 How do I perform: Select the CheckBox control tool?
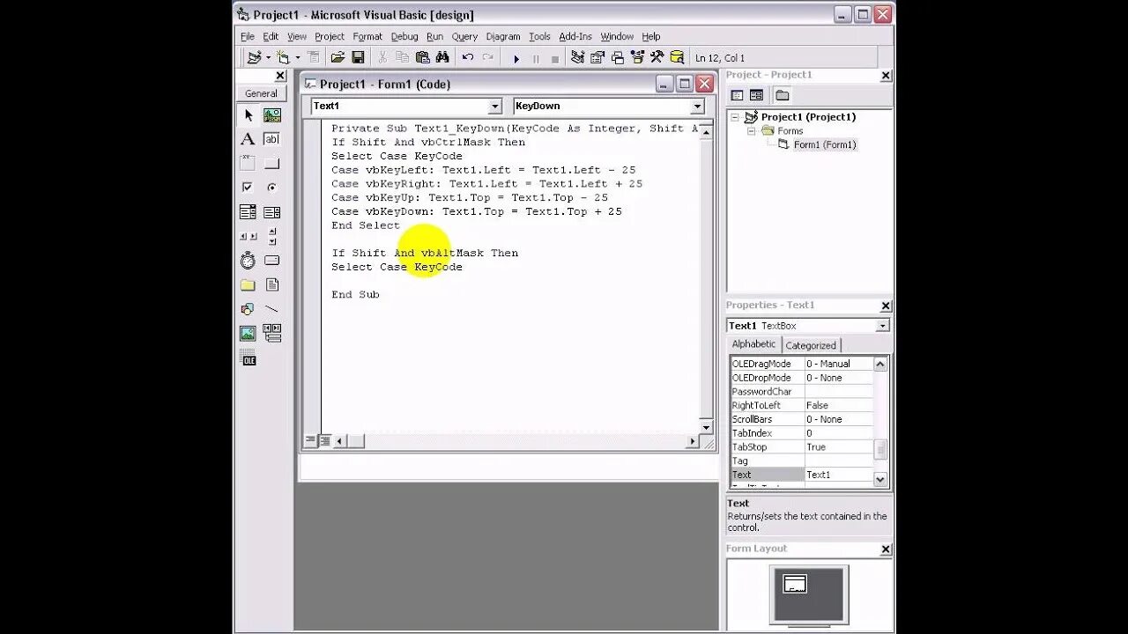248,188
